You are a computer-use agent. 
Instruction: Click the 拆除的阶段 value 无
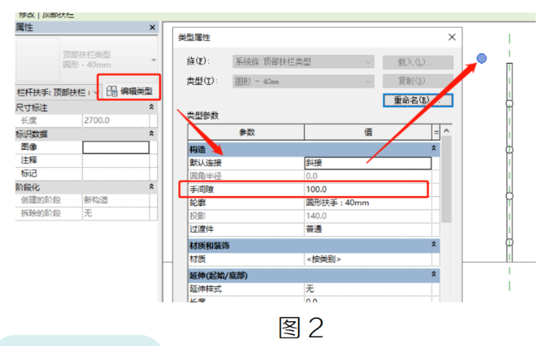(115, 213)
